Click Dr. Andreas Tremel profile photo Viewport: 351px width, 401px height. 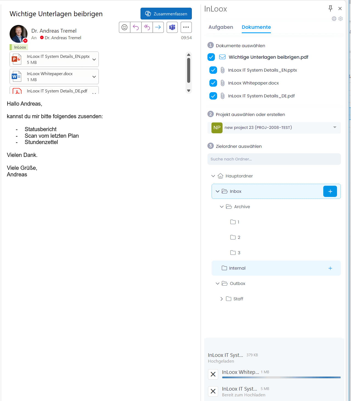(x=18, y=34)
